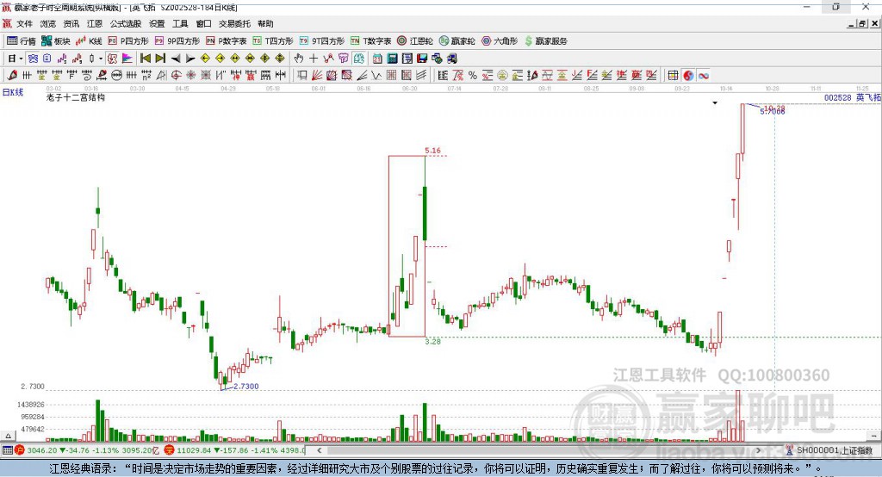Click the right arrow of horizontal scrollbar
The height and width of the screenshot is (477, 882).
(x=758, y=450)
